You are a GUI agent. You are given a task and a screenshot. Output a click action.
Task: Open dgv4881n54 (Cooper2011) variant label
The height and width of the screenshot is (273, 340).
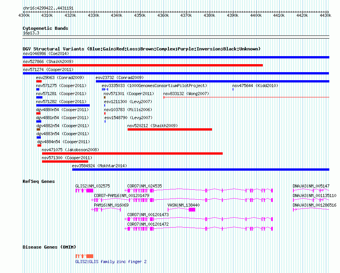click(x=63, y=118)
